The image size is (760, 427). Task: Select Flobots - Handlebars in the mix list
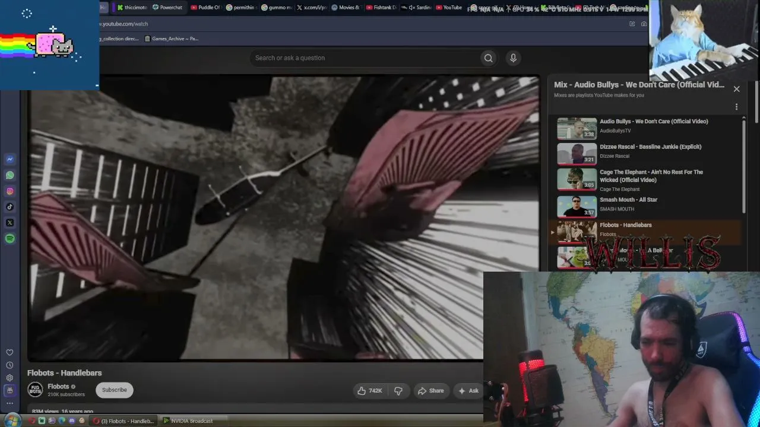(645, 231)
